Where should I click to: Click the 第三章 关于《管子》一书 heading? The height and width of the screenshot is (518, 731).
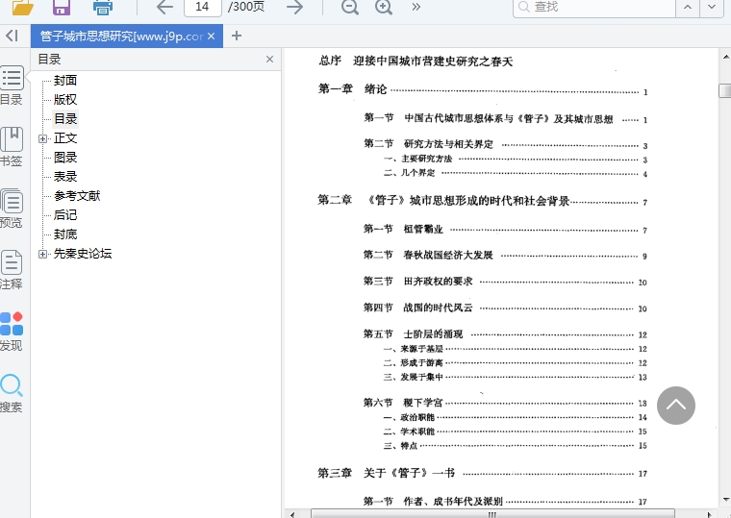[483, 473]
